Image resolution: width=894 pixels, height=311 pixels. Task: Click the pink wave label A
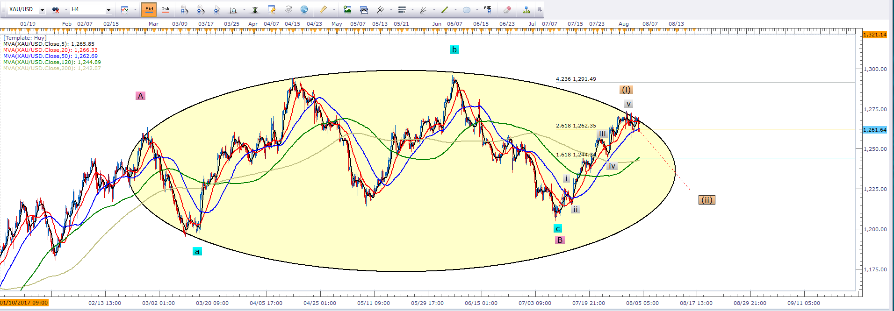(140, 96)
